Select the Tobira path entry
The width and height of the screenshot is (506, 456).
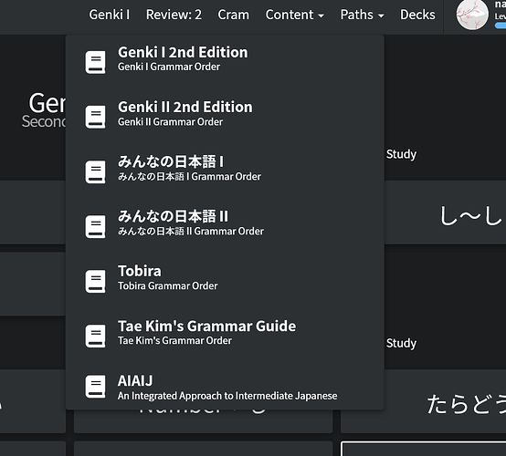click(x=225, y=278)
